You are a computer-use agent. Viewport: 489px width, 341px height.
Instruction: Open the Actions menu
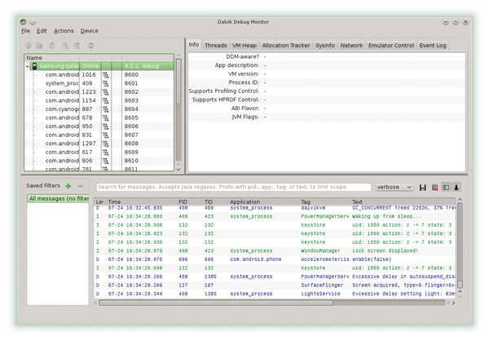pyautogui.click(x=64, y=31)
